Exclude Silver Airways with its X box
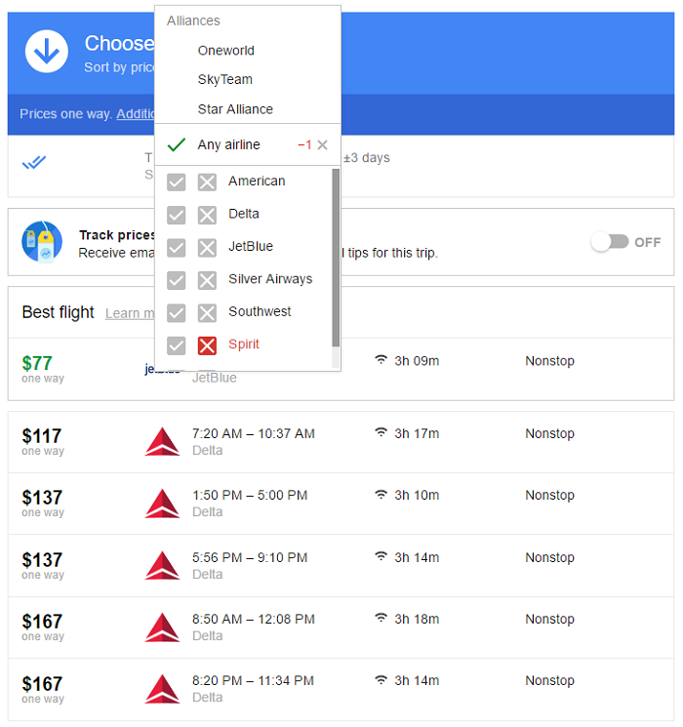The width and height of the screenshot is (683, 727). pyautogui.click(x=207, y=280)
